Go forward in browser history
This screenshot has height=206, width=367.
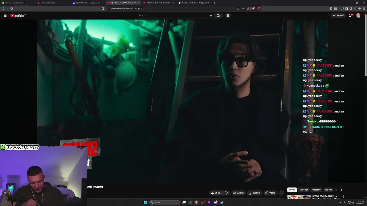(7, 9)
